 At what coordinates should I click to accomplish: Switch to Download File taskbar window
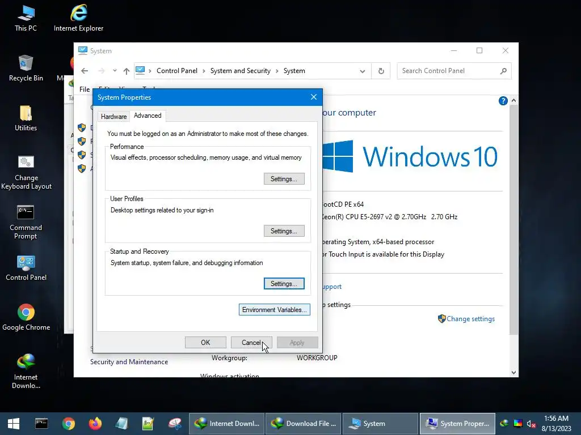pos(304,424)
